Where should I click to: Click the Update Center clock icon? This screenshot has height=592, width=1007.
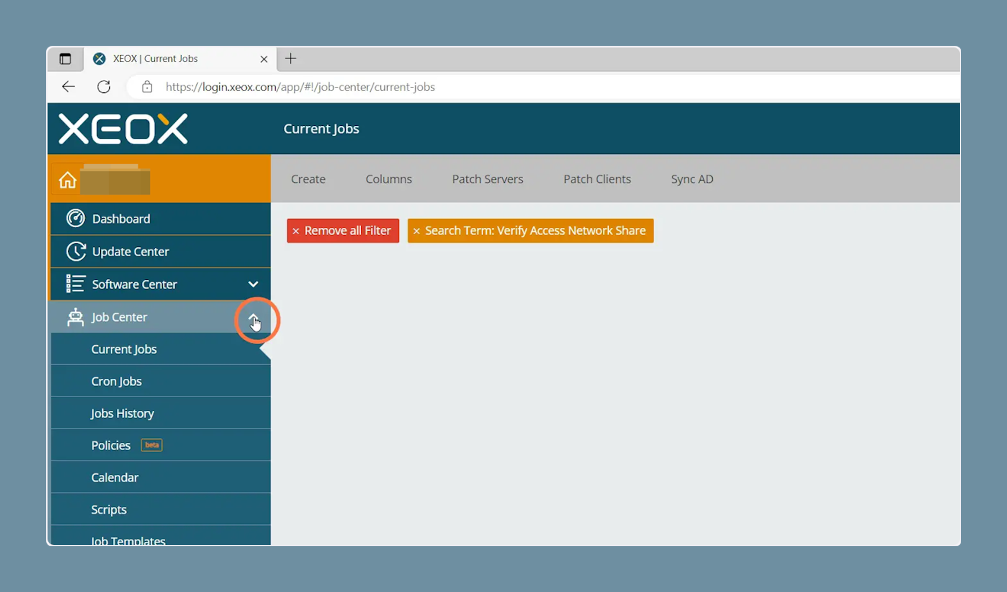click(x=76, y=251)
